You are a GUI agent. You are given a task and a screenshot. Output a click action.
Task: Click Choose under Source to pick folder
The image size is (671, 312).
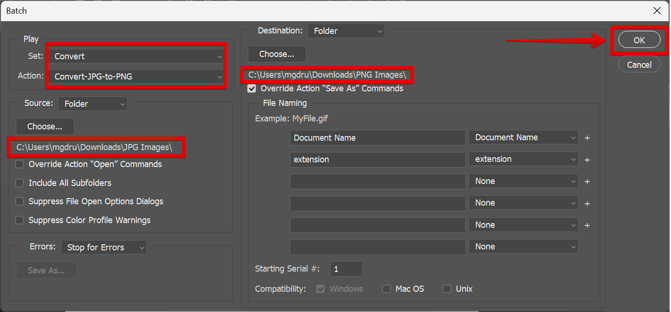click(x=45, y=127)
